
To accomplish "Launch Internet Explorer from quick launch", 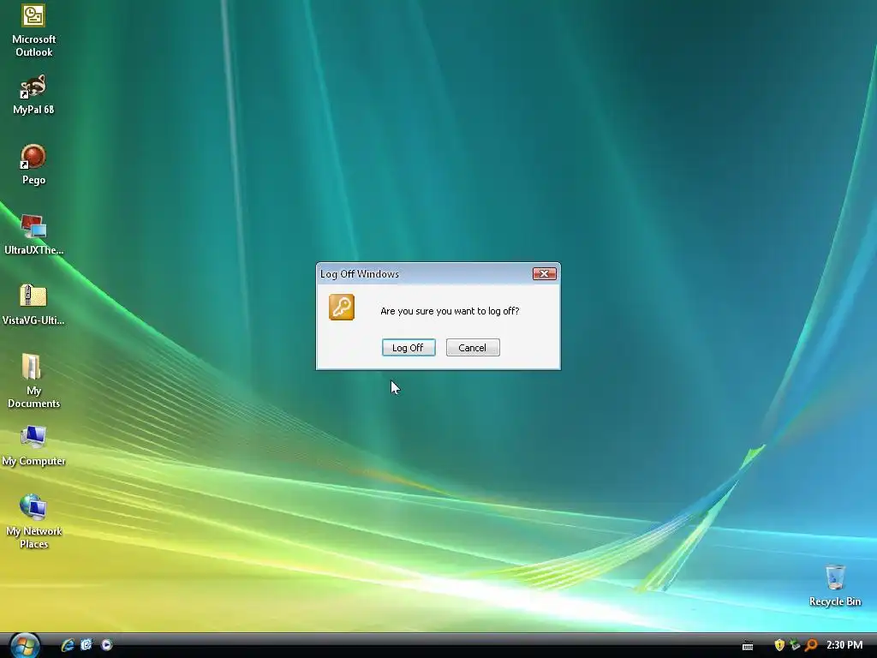I will [68, 645].
